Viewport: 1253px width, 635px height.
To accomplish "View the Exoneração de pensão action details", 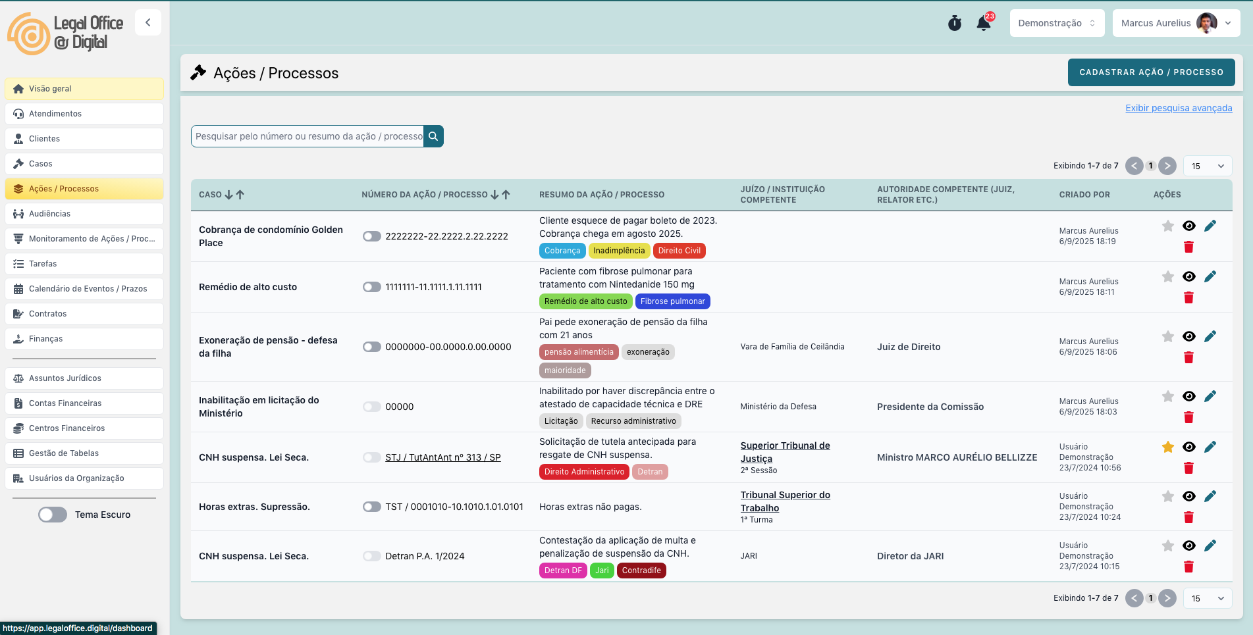I will (x=1188, y=336).
